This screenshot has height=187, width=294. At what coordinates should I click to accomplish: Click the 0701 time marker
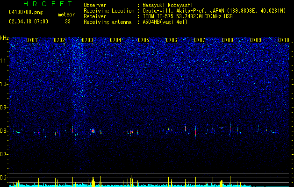coord(32,40)
